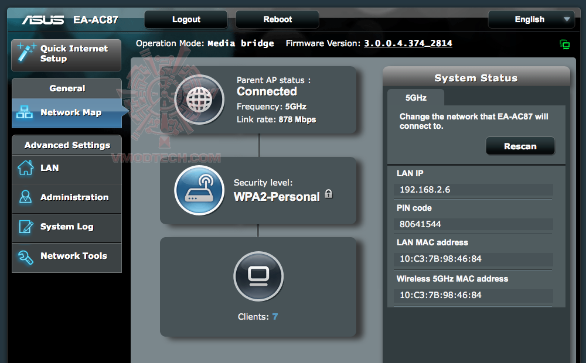Click the Rescan button
Viewport: 586px width, 363px height.
pyautogui.click(x=520, y=146)
